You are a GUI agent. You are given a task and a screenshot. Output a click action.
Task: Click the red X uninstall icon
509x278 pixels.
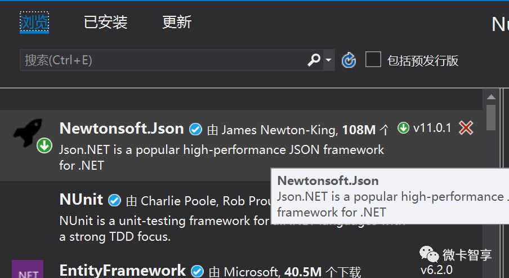point(466,128)
